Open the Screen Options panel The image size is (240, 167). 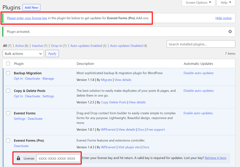198,2
